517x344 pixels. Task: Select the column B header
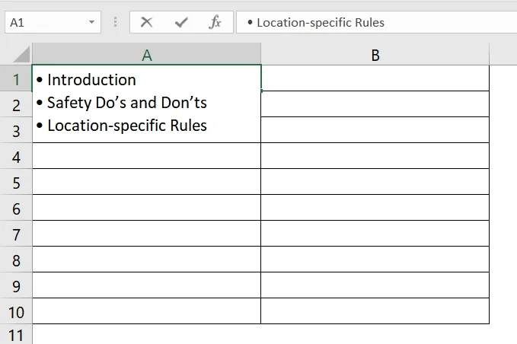[375, 54]
